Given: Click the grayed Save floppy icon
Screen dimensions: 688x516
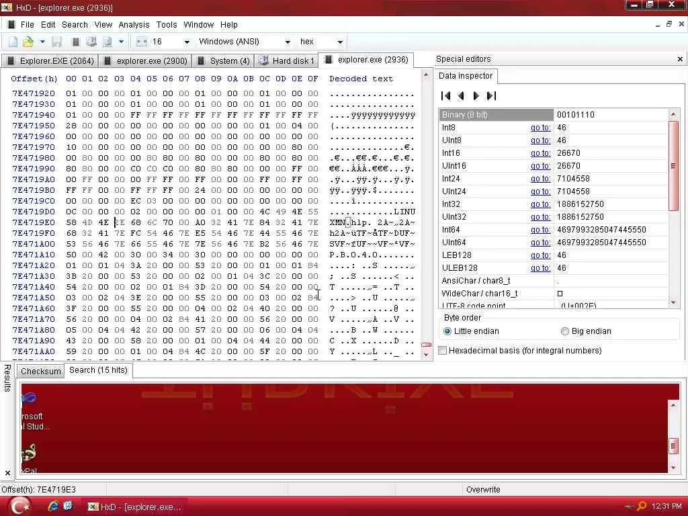Looking at the screenshot, I should click(57, 42).
